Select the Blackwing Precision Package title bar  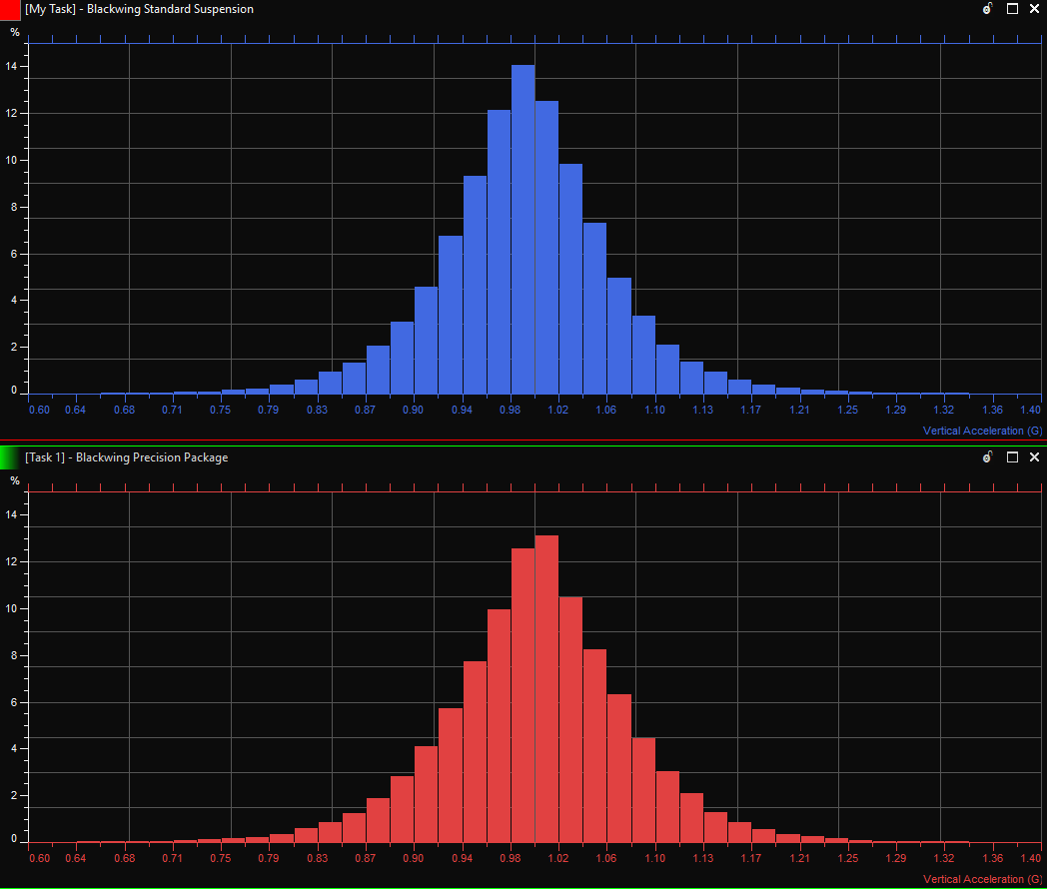[x=500, y=457]
